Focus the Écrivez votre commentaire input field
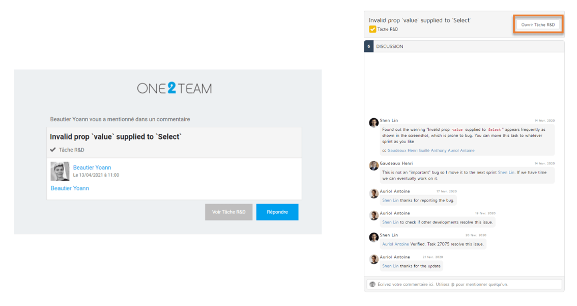The image size is (577, 306). tap(466, 284)
